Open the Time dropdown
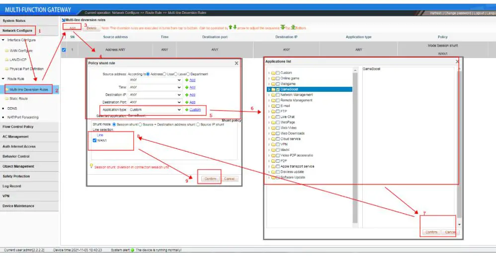The image size is (496, 257). (155, 87)
